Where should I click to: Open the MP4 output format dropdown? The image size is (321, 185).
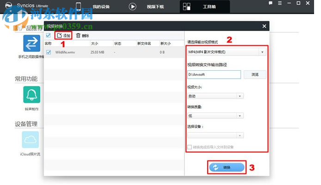tap(227, 52)
